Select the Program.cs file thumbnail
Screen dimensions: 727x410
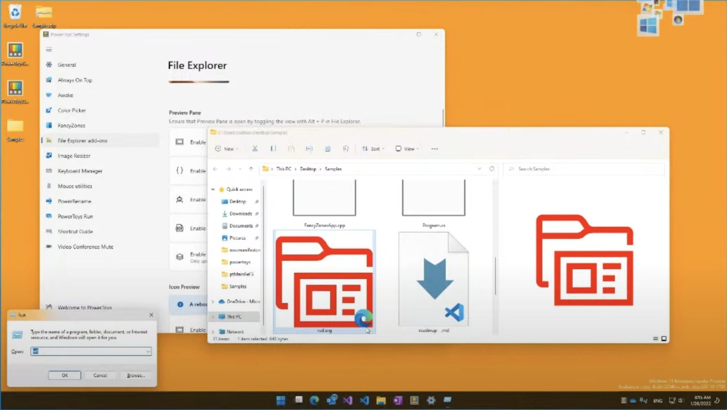[434, 204]
